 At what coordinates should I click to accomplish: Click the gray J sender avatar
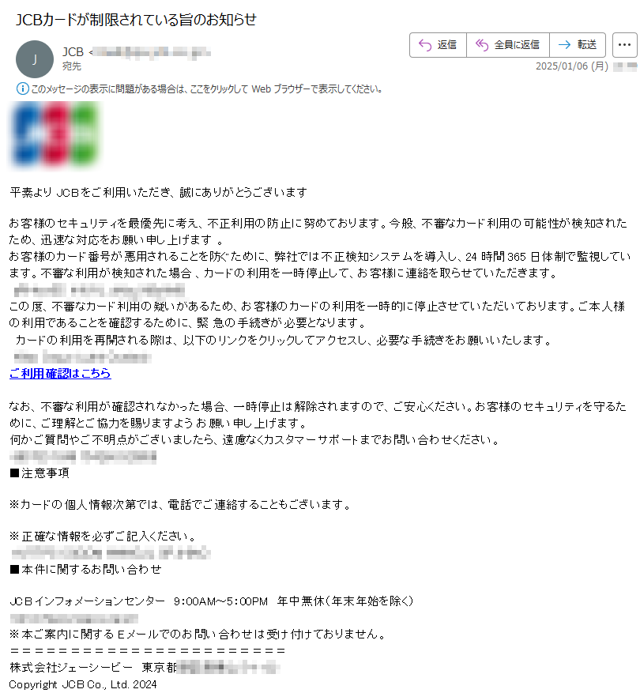[x=35, y=59]
